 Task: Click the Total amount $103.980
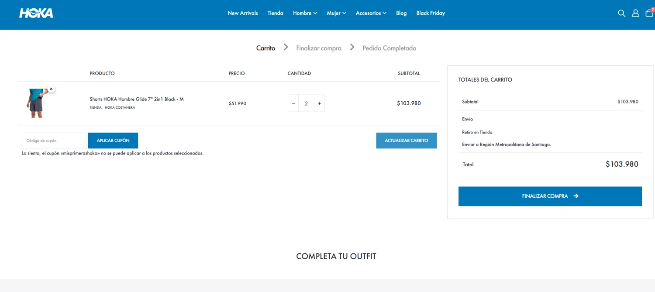(622, 164)
